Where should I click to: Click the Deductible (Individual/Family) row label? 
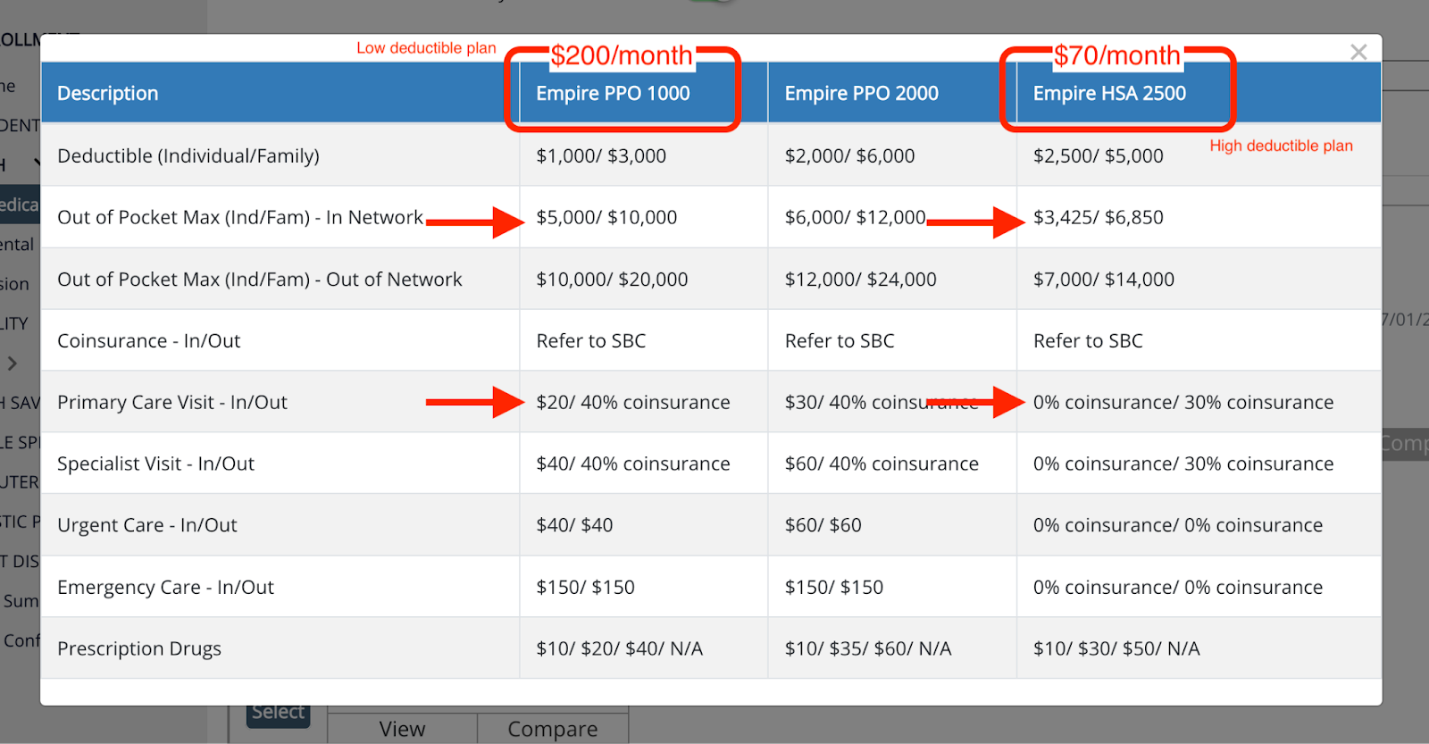coord(188,155)
